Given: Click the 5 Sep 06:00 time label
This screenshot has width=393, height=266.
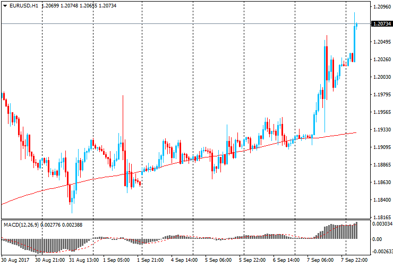Looking at the screenshot, I should pyautogui.click(x=218, y=260).
